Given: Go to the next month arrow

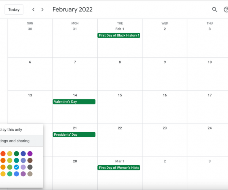Looking at the screenshot, I should coord(42,9).
